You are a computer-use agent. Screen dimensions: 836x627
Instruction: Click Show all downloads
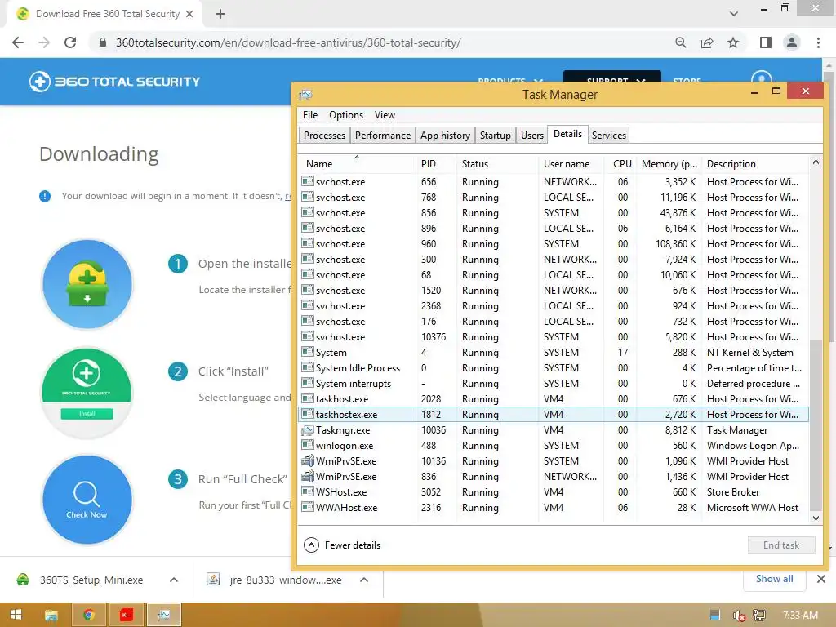coord(774,579)
